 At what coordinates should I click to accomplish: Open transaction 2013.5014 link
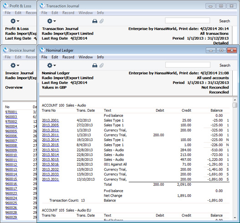point(51,155)
